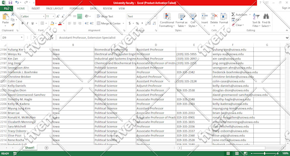Select column D header

tap(156, 45)
